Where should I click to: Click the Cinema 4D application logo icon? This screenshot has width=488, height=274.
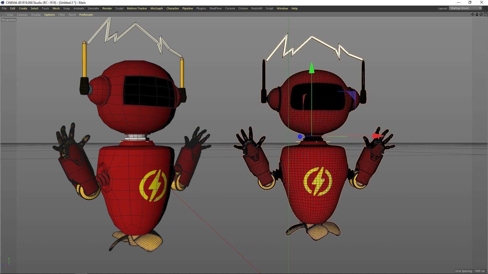(x=3, y=3)
